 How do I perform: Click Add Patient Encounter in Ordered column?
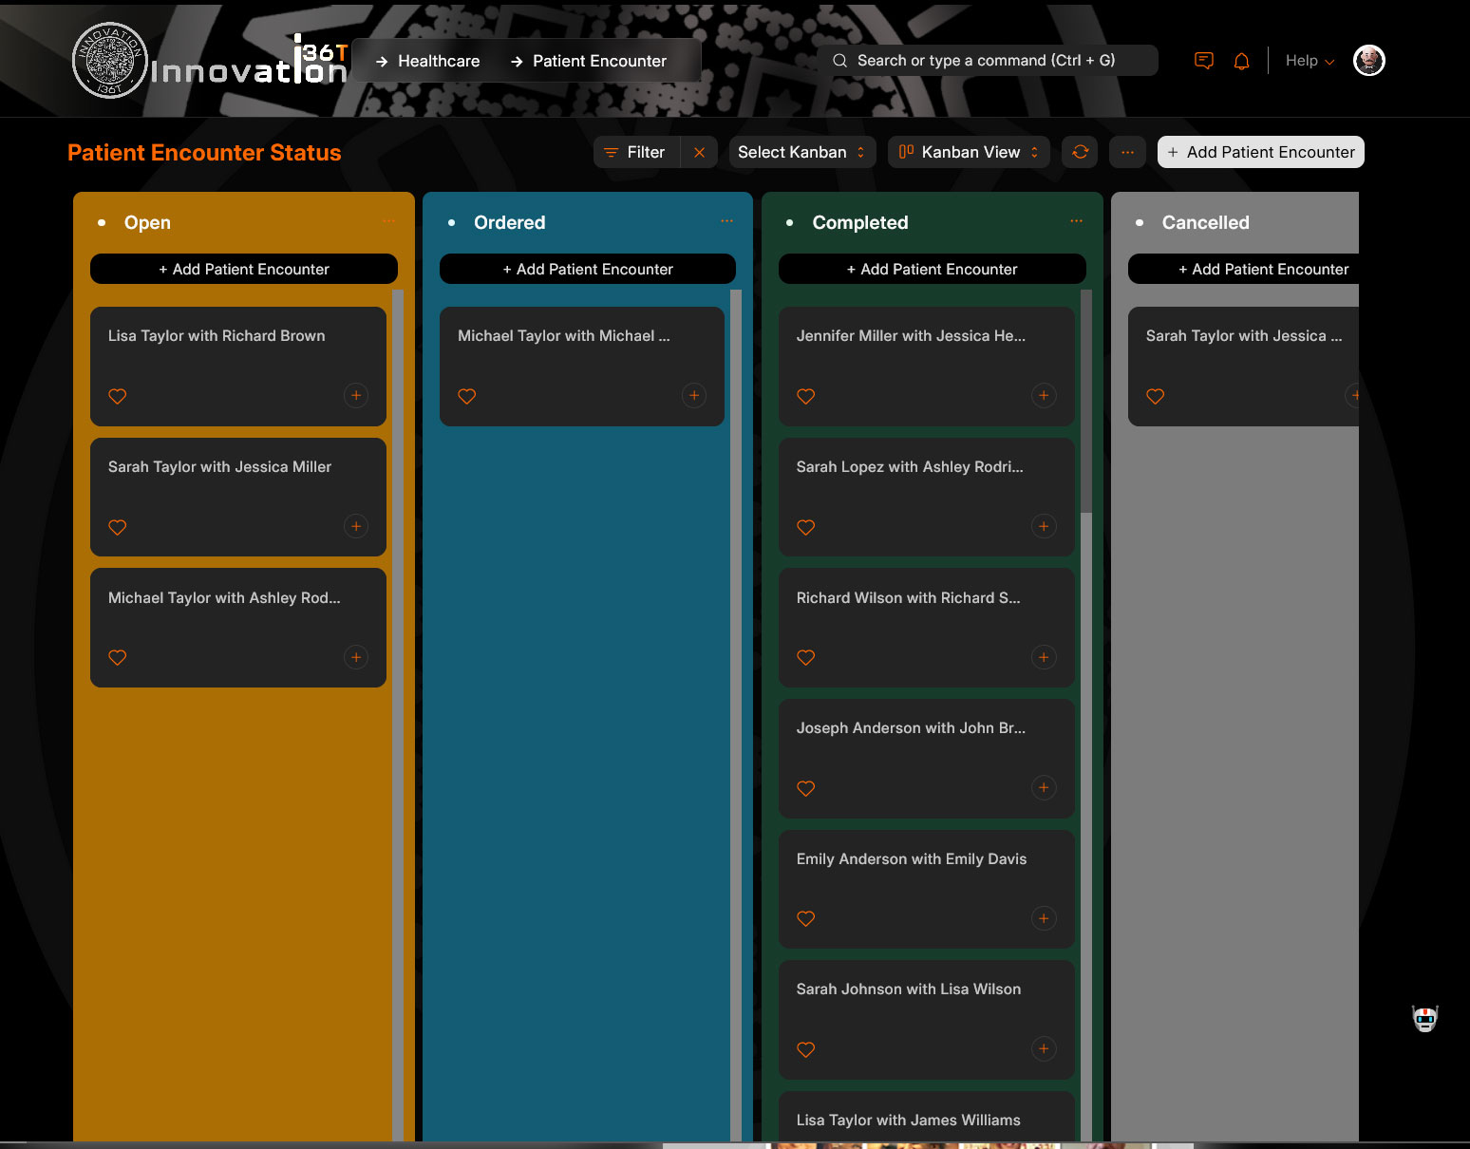tap(588, 269)
